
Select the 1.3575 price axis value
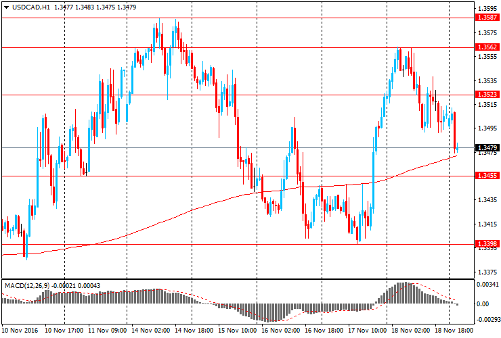[x=487, y=32]
